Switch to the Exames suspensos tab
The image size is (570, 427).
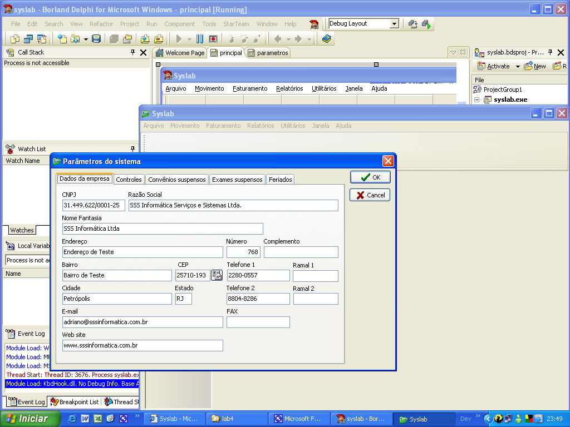237,180
